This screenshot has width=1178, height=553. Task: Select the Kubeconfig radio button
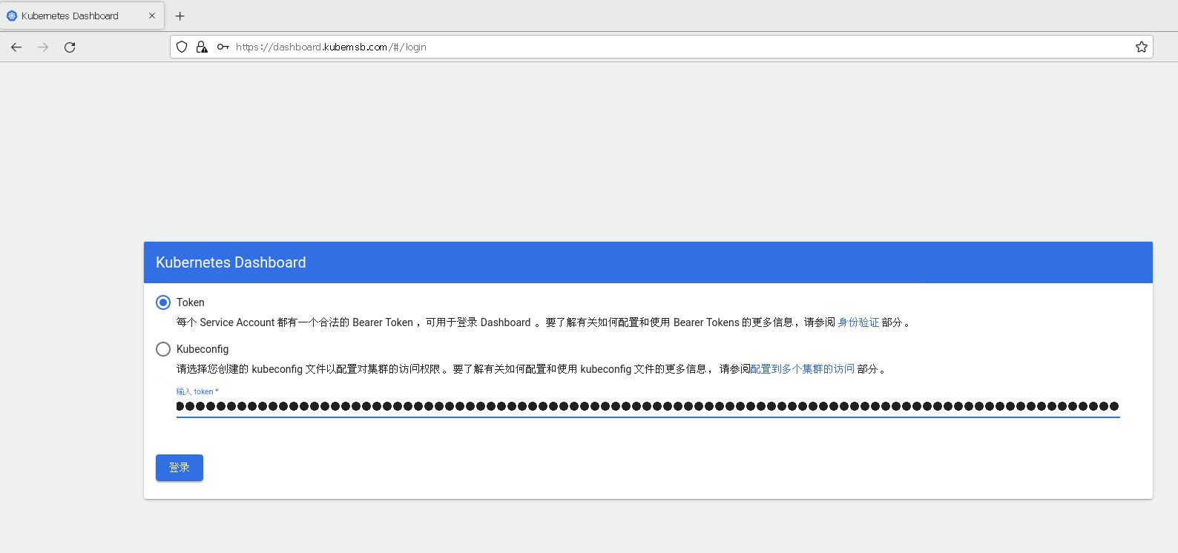coord(163,349)
